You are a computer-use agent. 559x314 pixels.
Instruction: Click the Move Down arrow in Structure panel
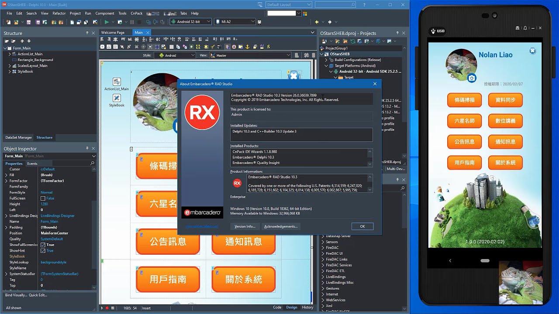[28, 41]
